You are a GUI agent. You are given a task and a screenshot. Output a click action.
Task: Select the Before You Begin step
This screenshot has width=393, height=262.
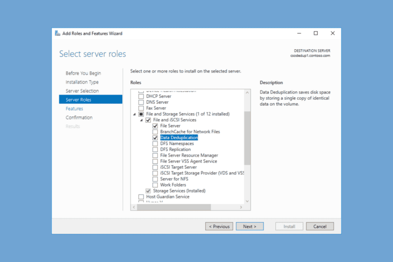coord(83,73)
